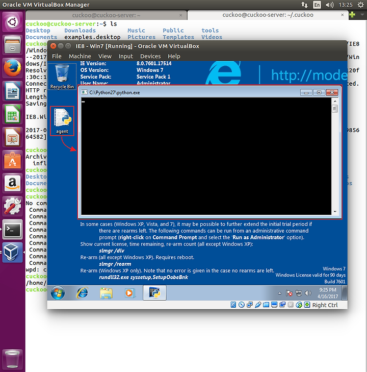Viewport: 367px width, 372px height.
Task: Switch to the ~/.cuckoo terminal tab
Action: pyautogui.click(x=268, y=15)
